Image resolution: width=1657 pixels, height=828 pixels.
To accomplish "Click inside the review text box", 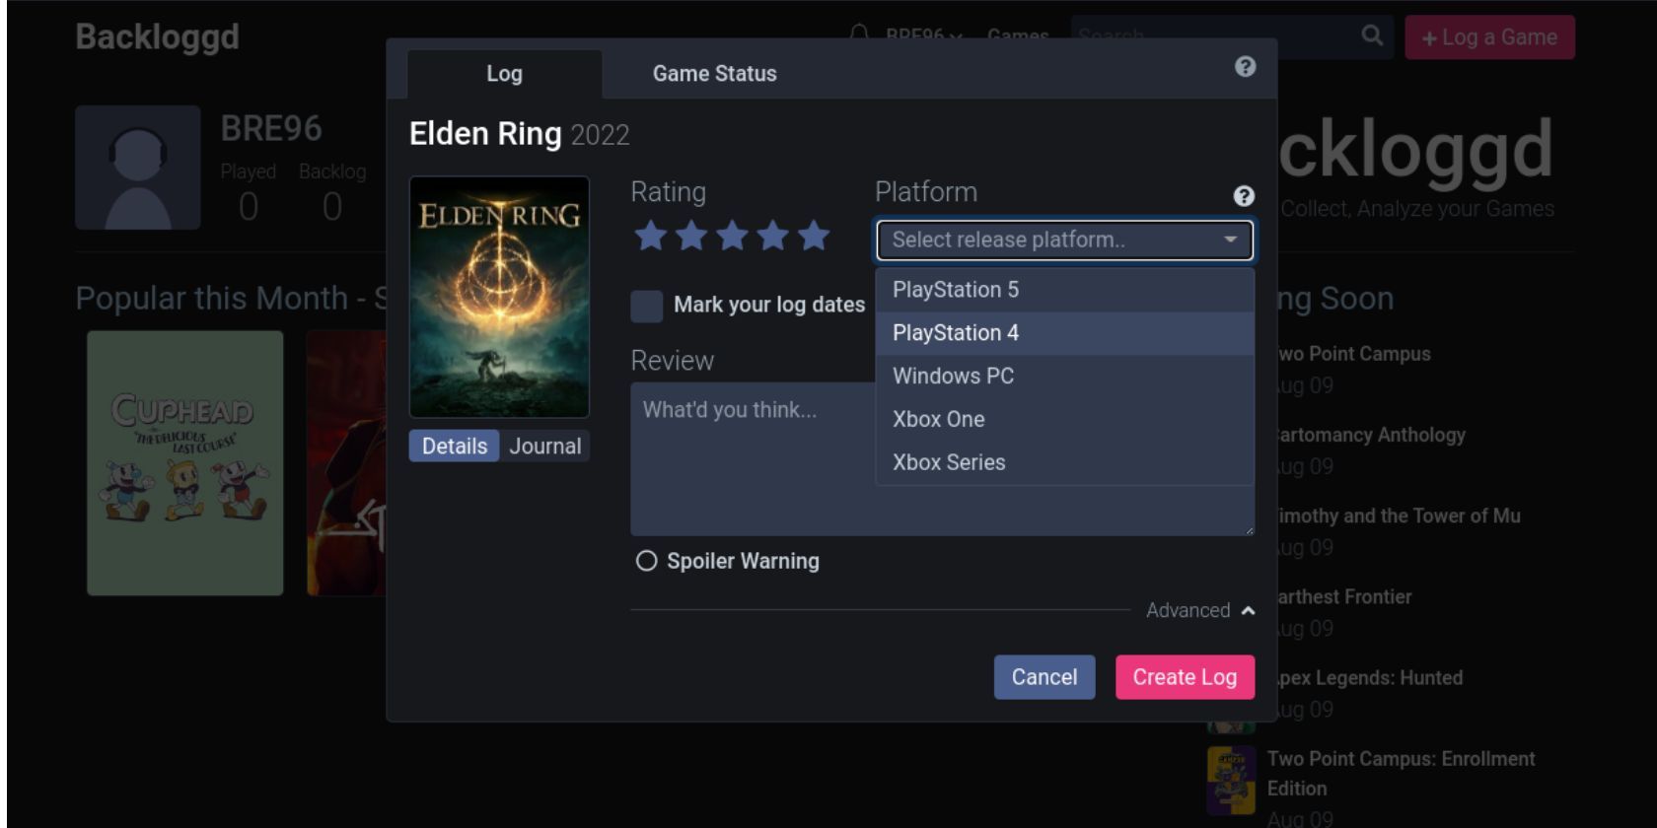I will click(942, 459).
